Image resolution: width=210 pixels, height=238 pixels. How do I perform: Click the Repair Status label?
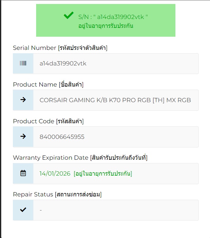57,195
